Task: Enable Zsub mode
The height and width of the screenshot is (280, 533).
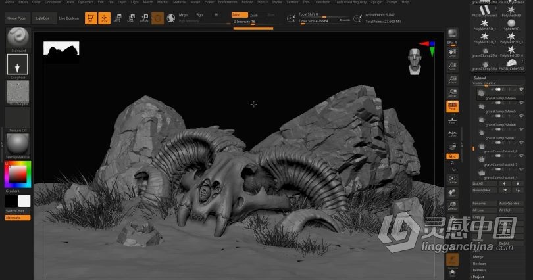Action: tap(254, 15)
